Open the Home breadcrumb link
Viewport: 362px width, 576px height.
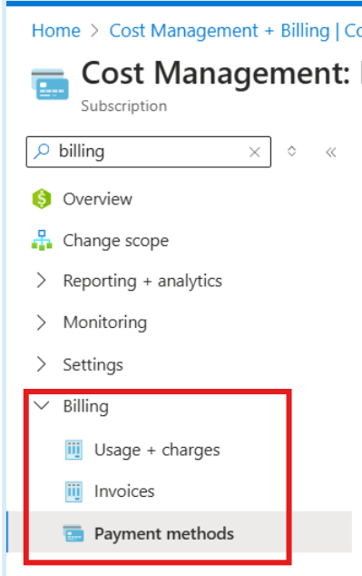pos(56,31)
